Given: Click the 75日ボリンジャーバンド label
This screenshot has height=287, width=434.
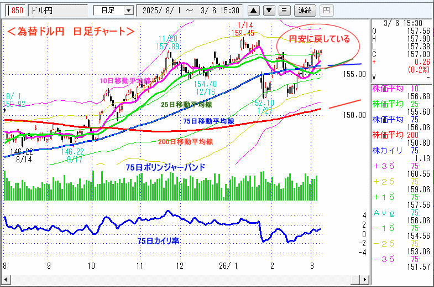Looking at the screenshot, I should pyautogui.click(x=165, y=167).
